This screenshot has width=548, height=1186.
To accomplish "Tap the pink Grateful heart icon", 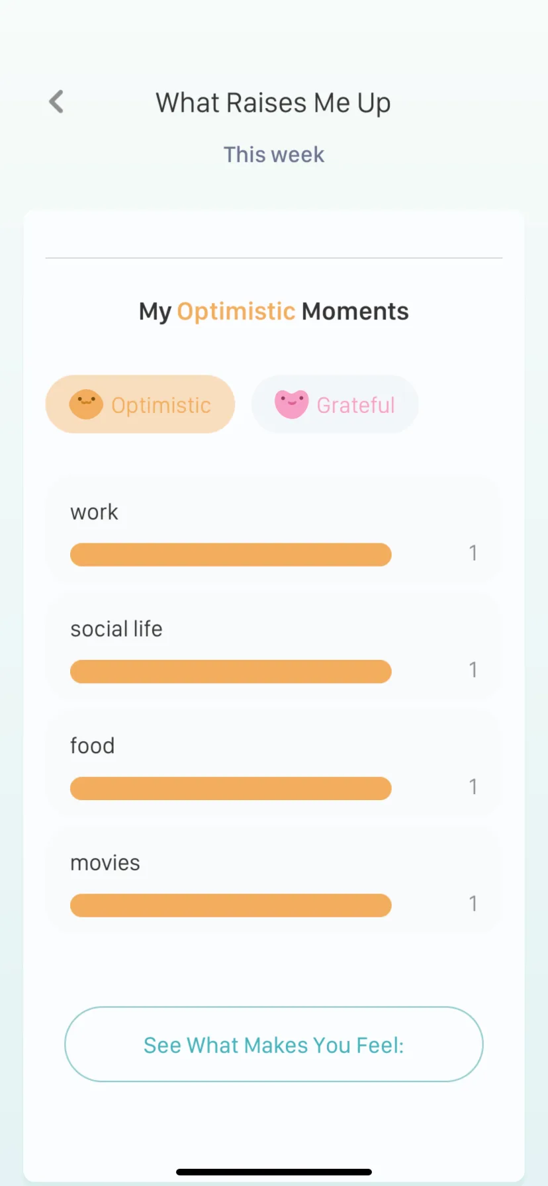I will click(x=292, y=404).
